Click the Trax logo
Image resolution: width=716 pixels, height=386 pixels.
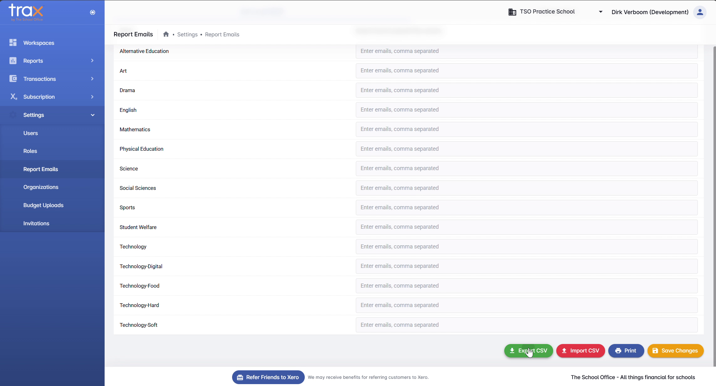tap(26, 12)
